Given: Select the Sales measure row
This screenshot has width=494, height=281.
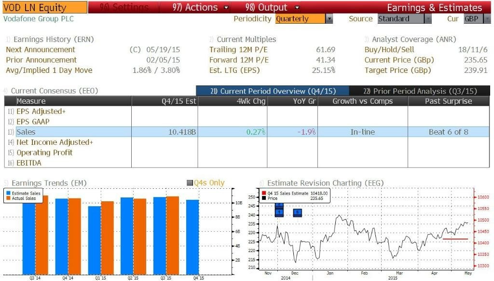Looking at the screenshot, I should (247, 132).
